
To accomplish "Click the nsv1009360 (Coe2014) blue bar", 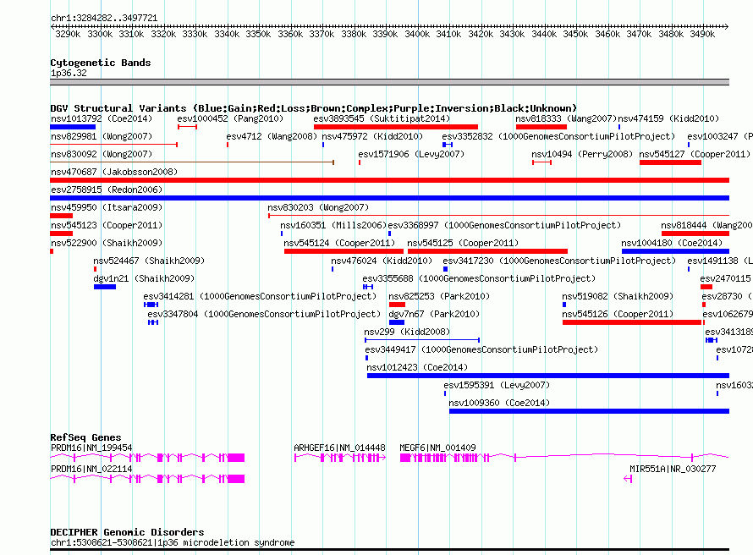I will pos(589,411).
